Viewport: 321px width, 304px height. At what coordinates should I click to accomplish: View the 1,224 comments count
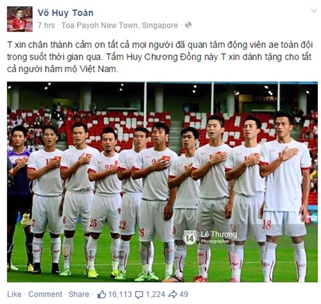(x=155, y=294)
